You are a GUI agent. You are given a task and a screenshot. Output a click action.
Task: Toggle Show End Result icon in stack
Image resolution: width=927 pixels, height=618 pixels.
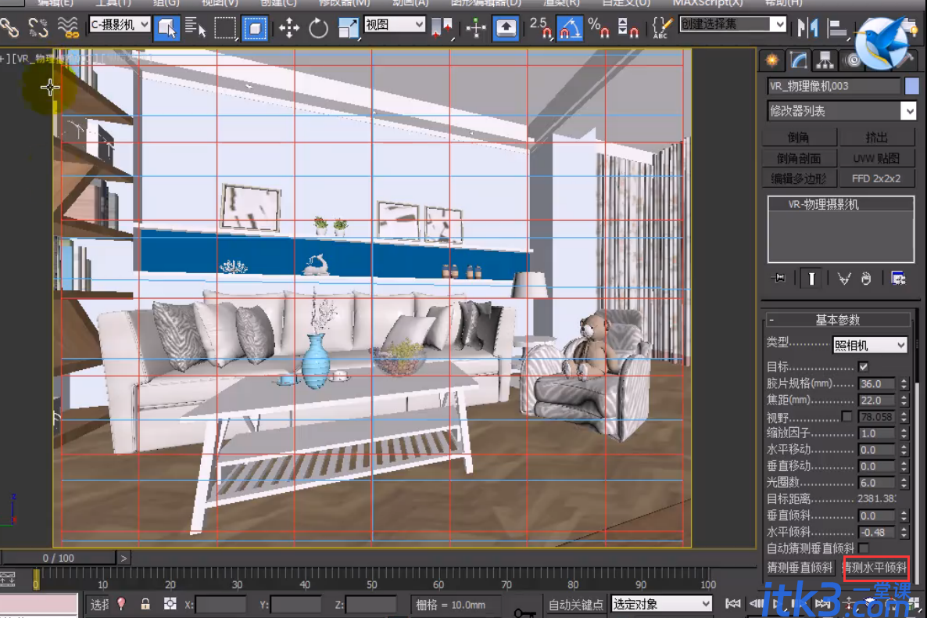[811, 278]
